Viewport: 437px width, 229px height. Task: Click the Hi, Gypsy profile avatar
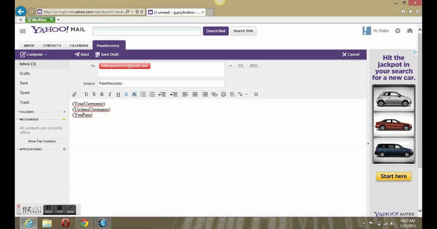tap(367, 31)
